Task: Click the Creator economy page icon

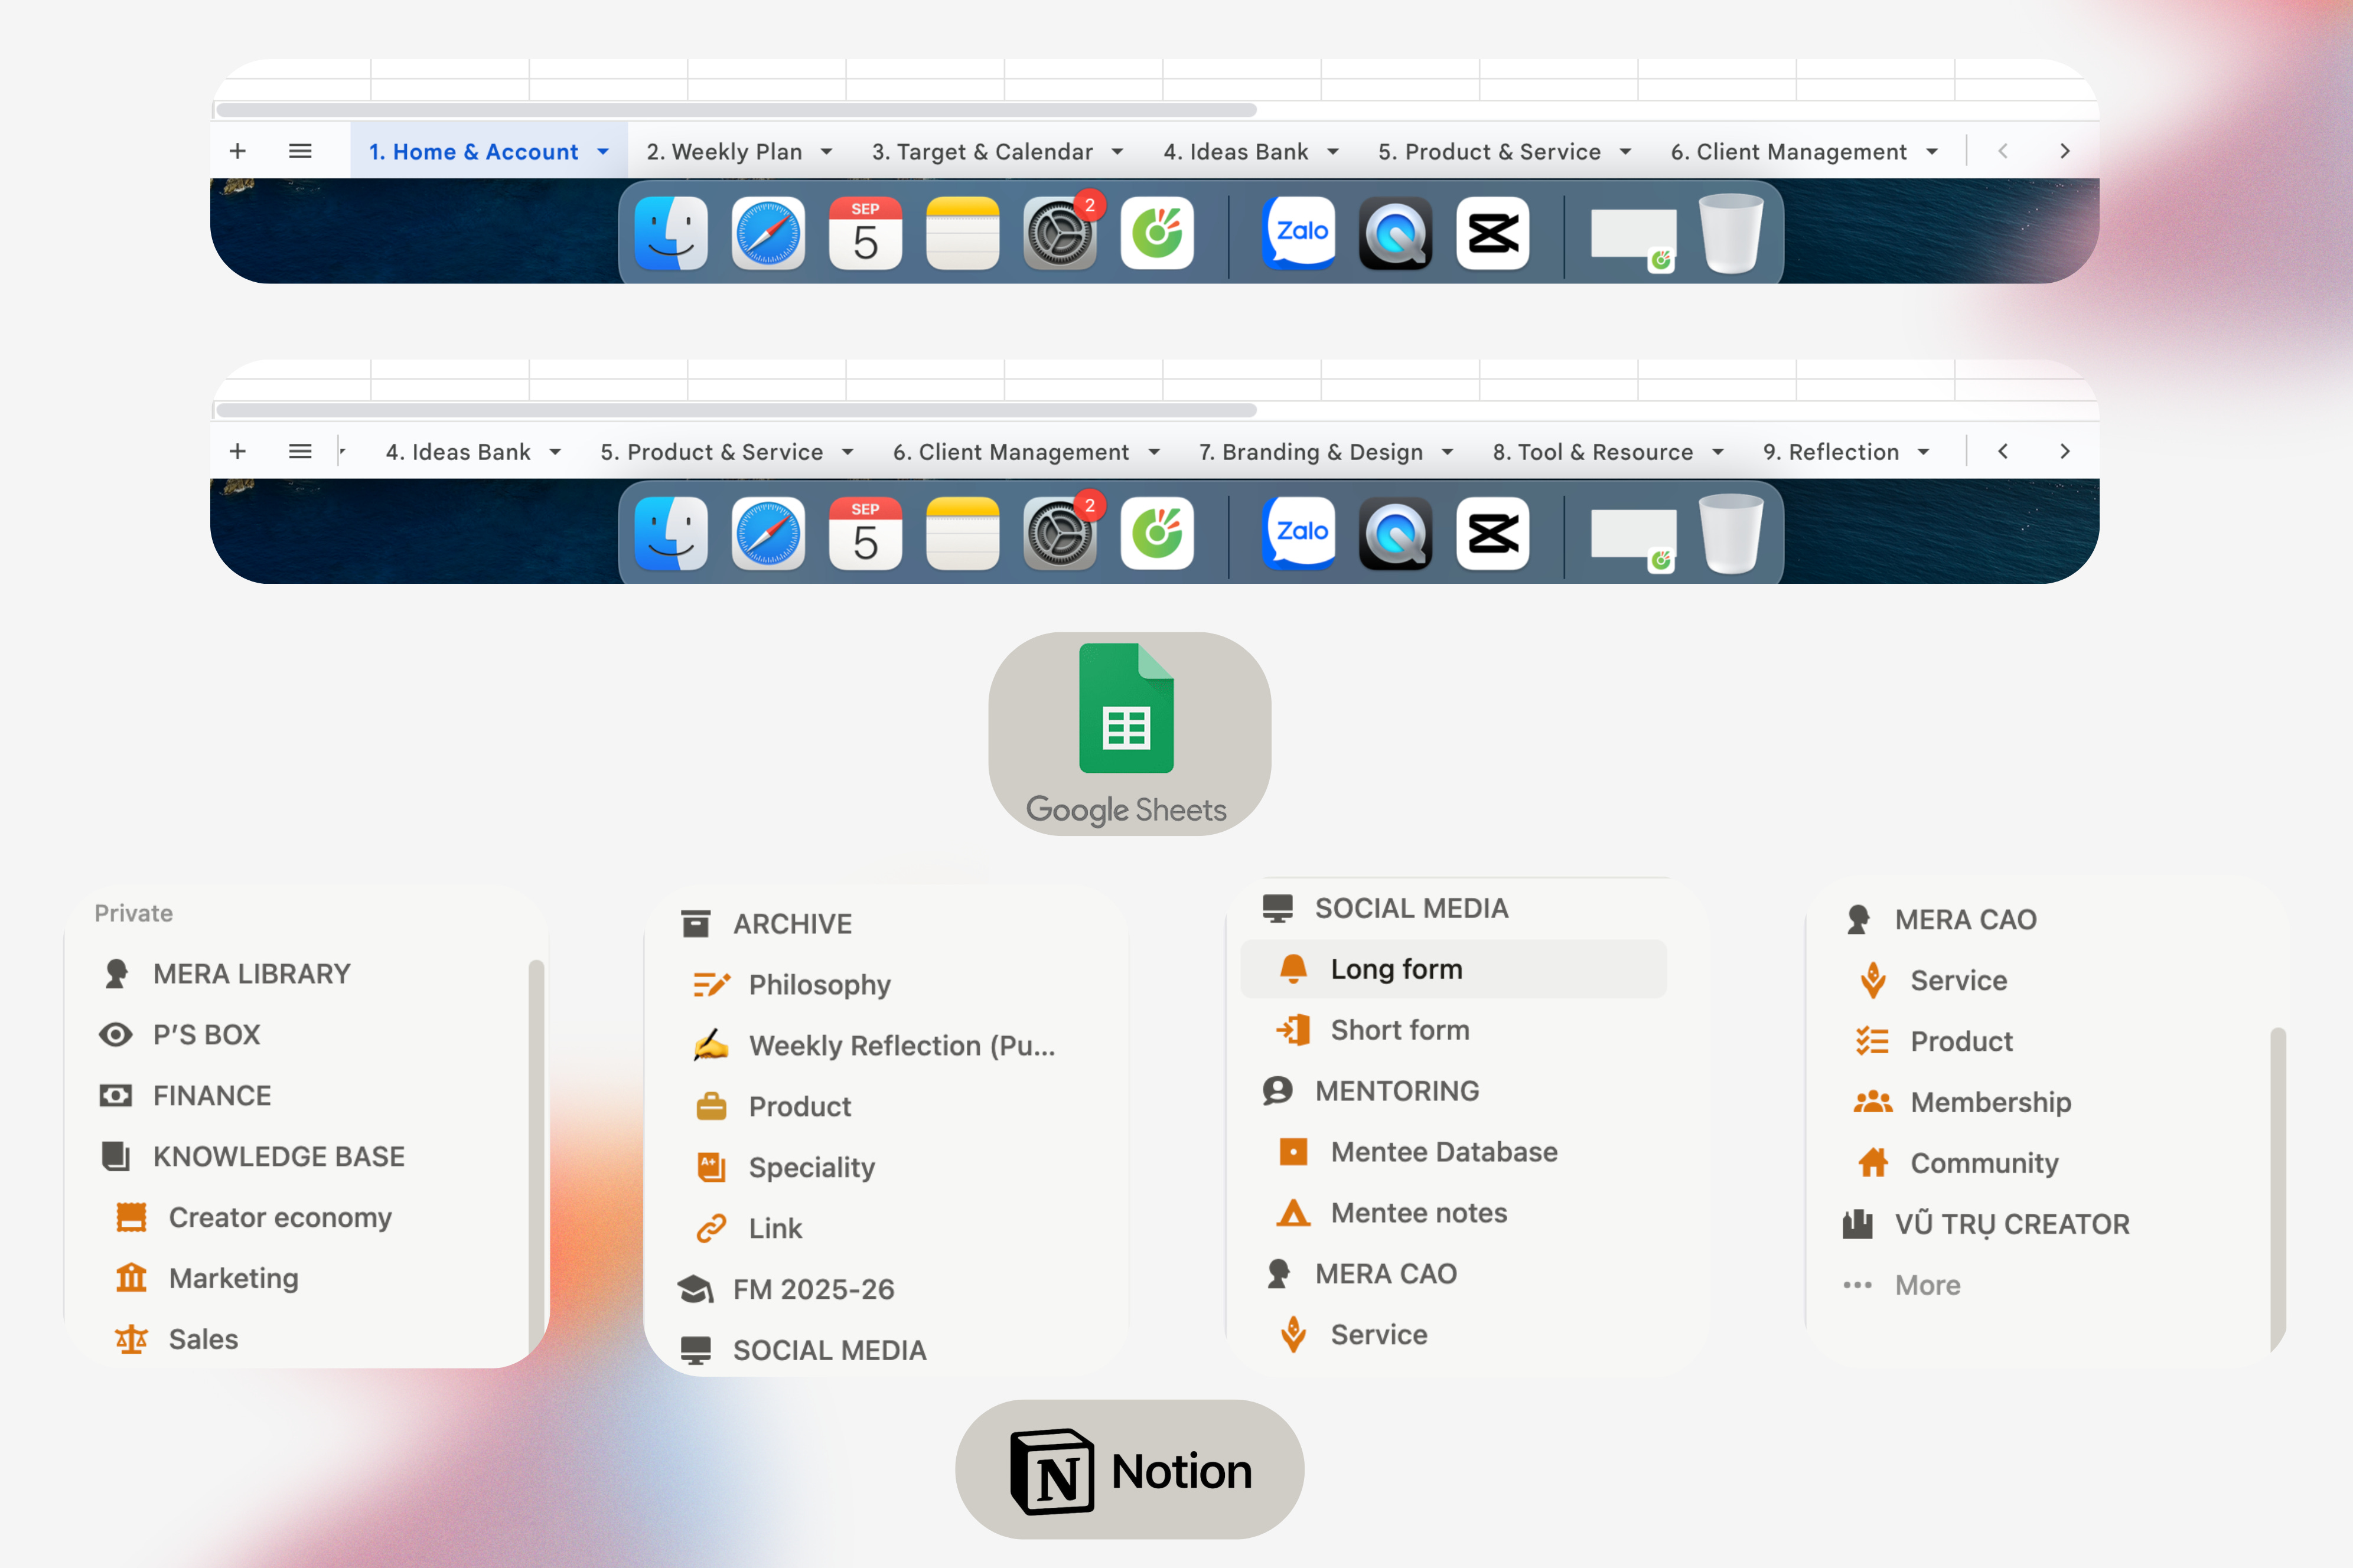Action: pyautogui.click(x=131, y=1217)
